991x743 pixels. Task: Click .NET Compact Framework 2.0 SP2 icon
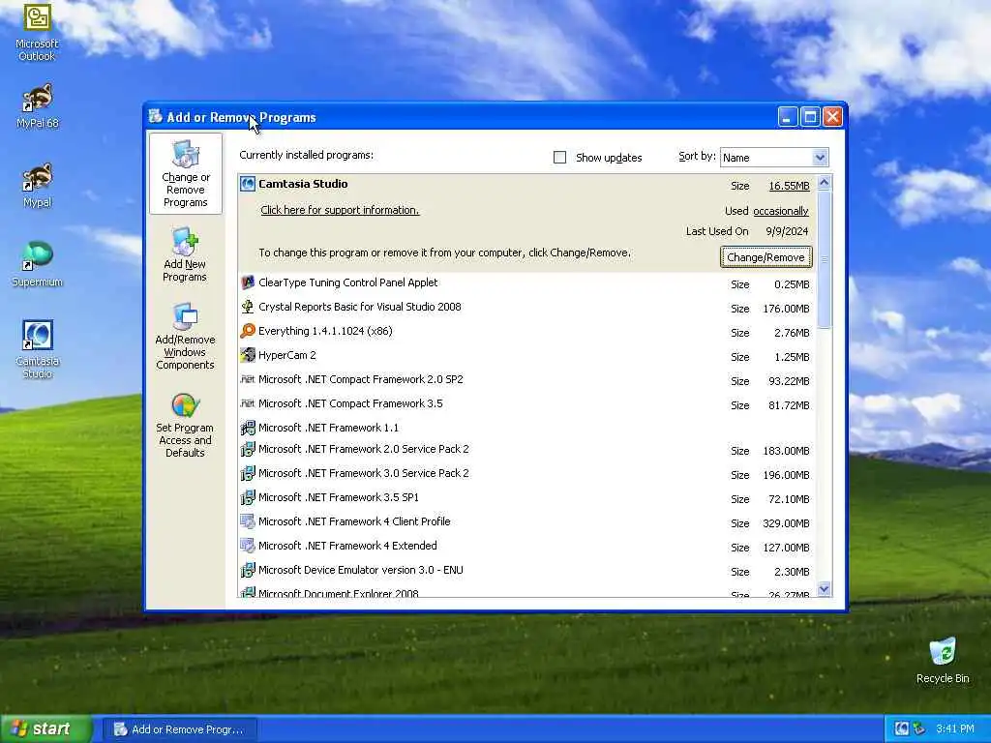pos(248,379)
